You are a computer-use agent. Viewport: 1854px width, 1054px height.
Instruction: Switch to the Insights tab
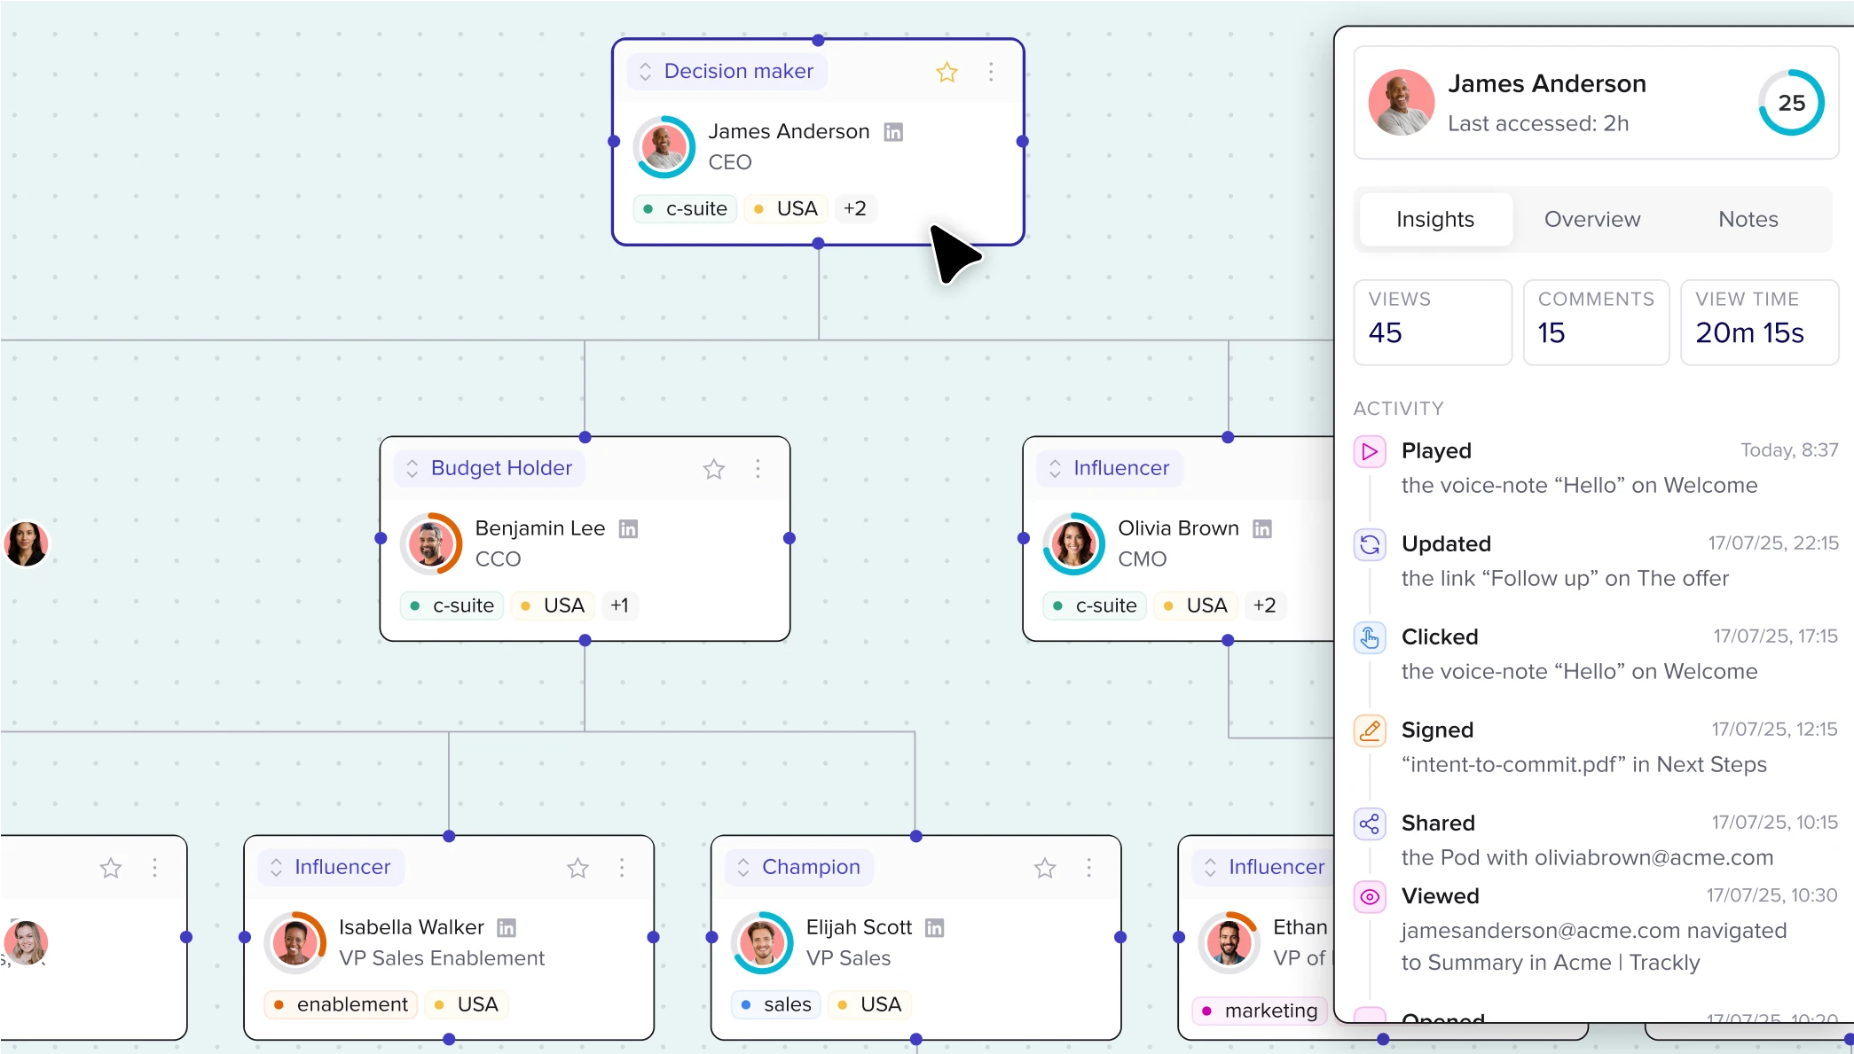tap(1435, 219)
